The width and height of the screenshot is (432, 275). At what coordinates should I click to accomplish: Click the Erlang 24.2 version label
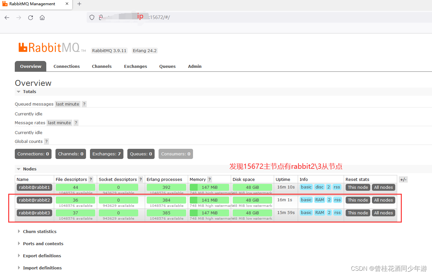145,50
